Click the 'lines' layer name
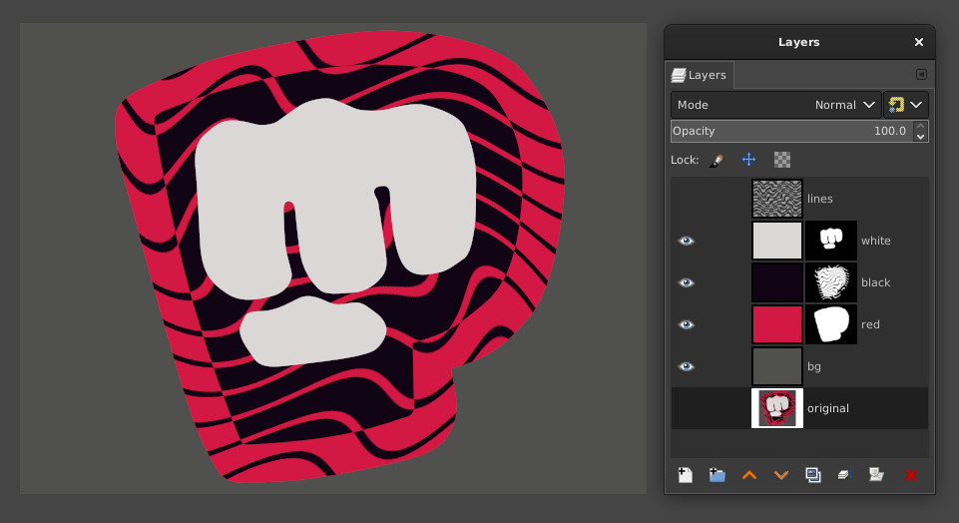 point(819,199)
